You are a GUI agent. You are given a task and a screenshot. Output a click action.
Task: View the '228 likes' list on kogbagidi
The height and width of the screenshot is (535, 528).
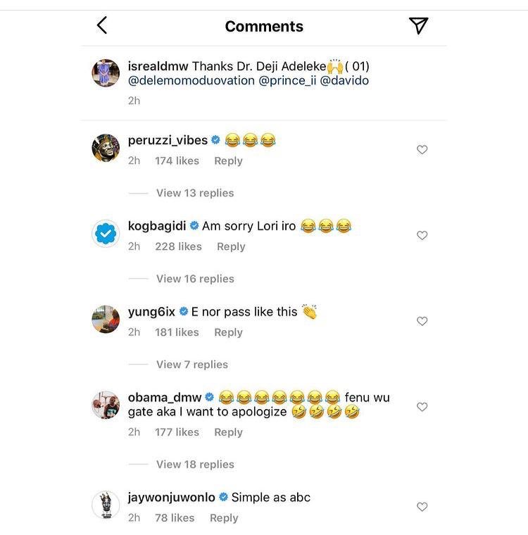pos(178,246)
